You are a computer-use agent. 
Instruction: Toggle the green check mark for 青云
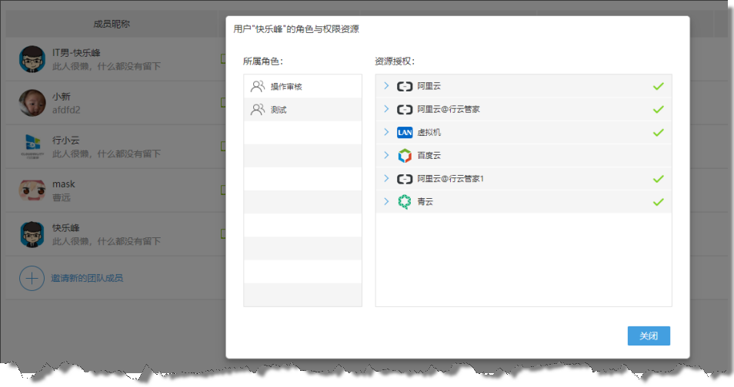pyautogui.click(x=658, y=202)
